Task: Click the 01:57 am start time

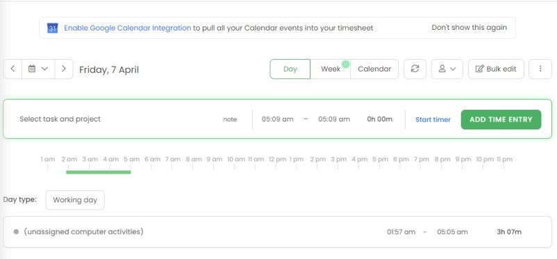Action: coord(401,232)
